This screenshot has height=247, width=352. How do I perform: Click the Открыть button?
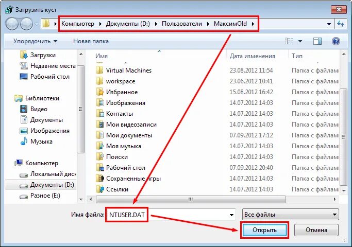coord(264,230)
